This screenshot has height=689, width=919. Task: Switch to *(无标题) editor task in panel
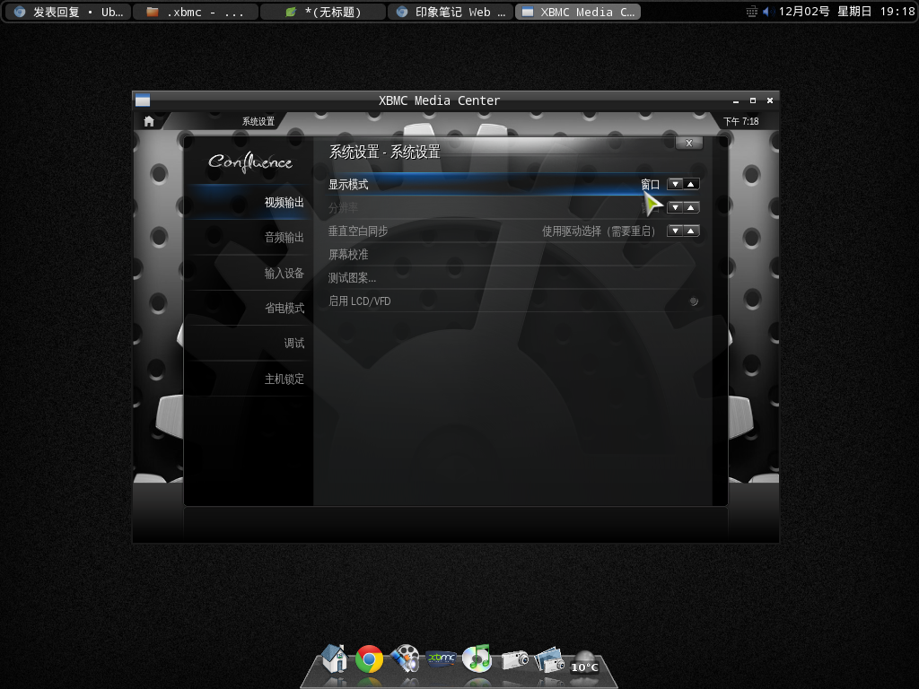pyautogui.click(x=323, y=12)
